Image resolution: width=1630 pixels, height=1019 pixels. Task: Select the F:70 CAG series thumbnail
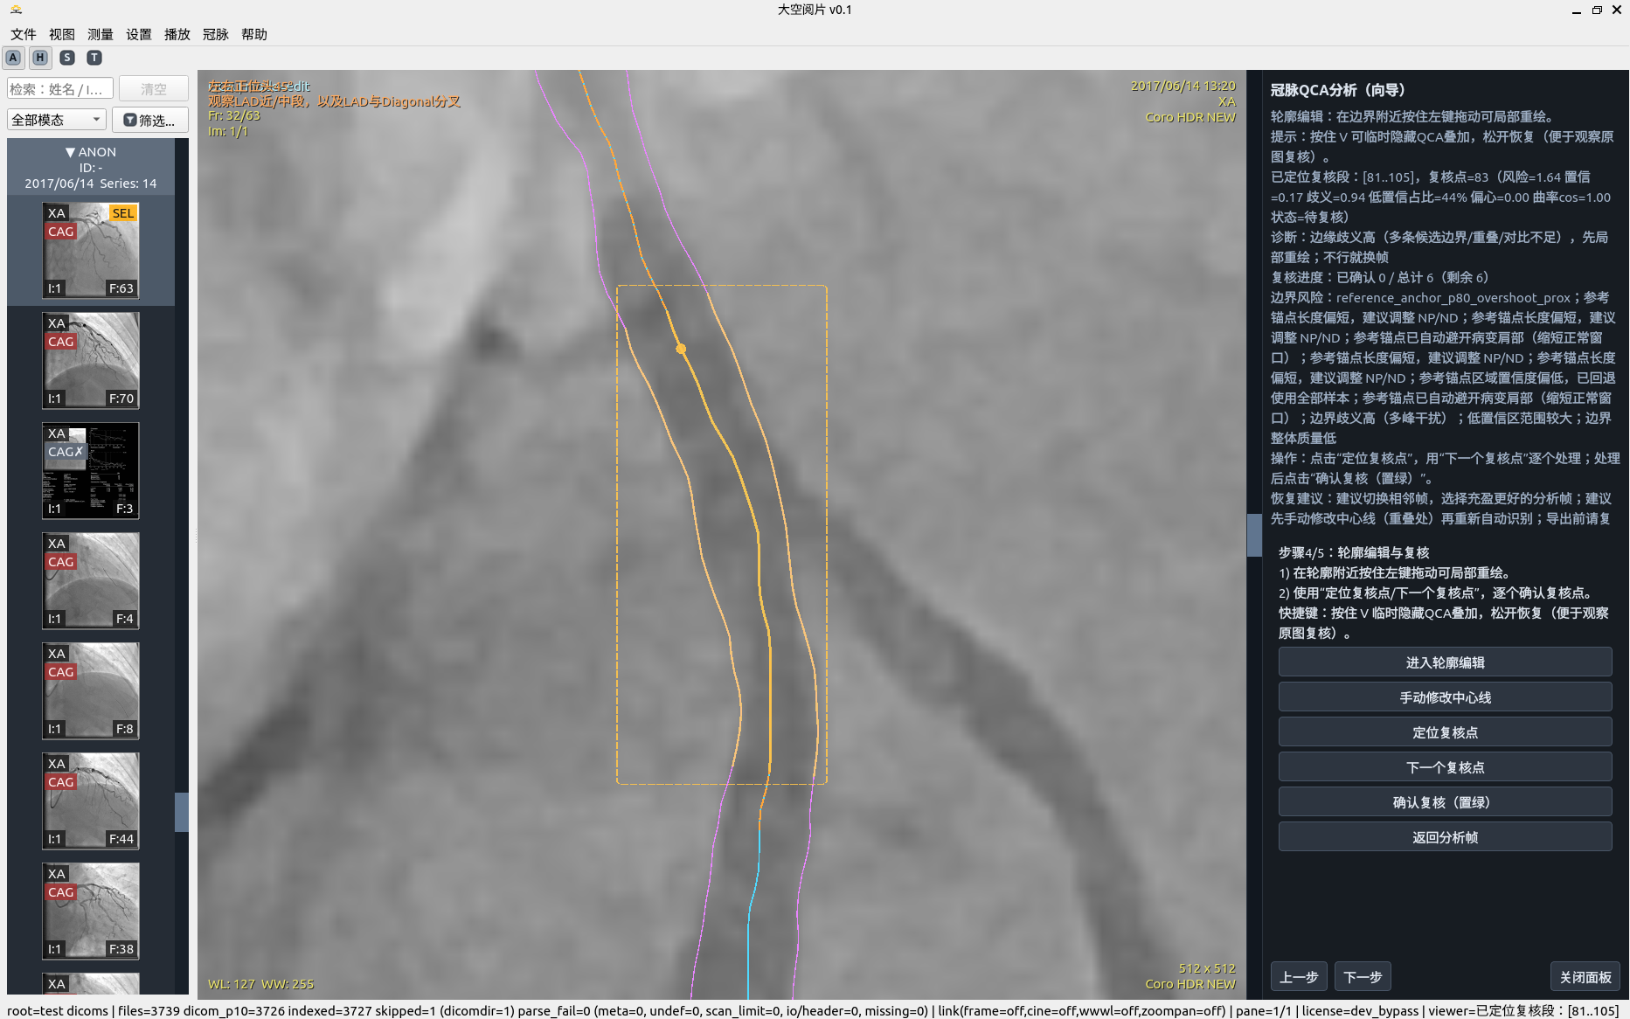[91, 360]
